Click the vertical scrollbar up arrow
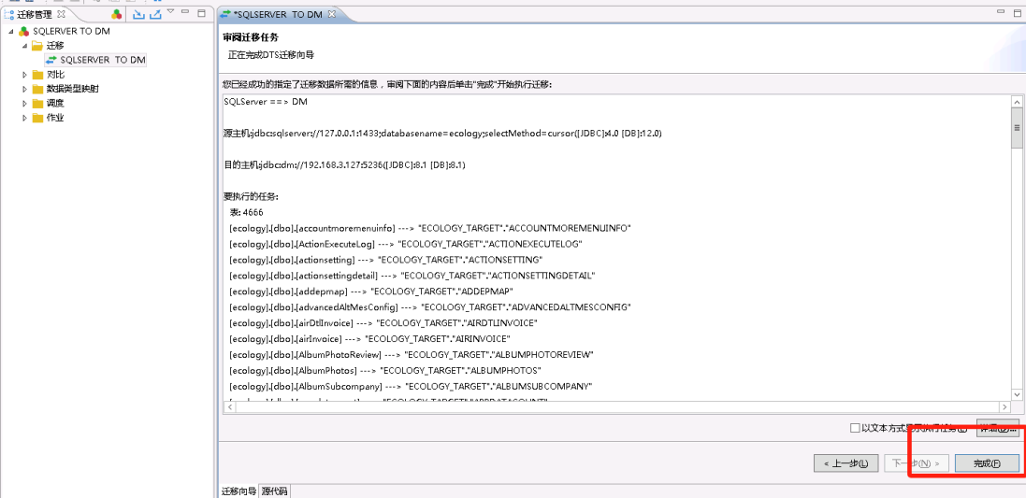 tap(1017, 102)
